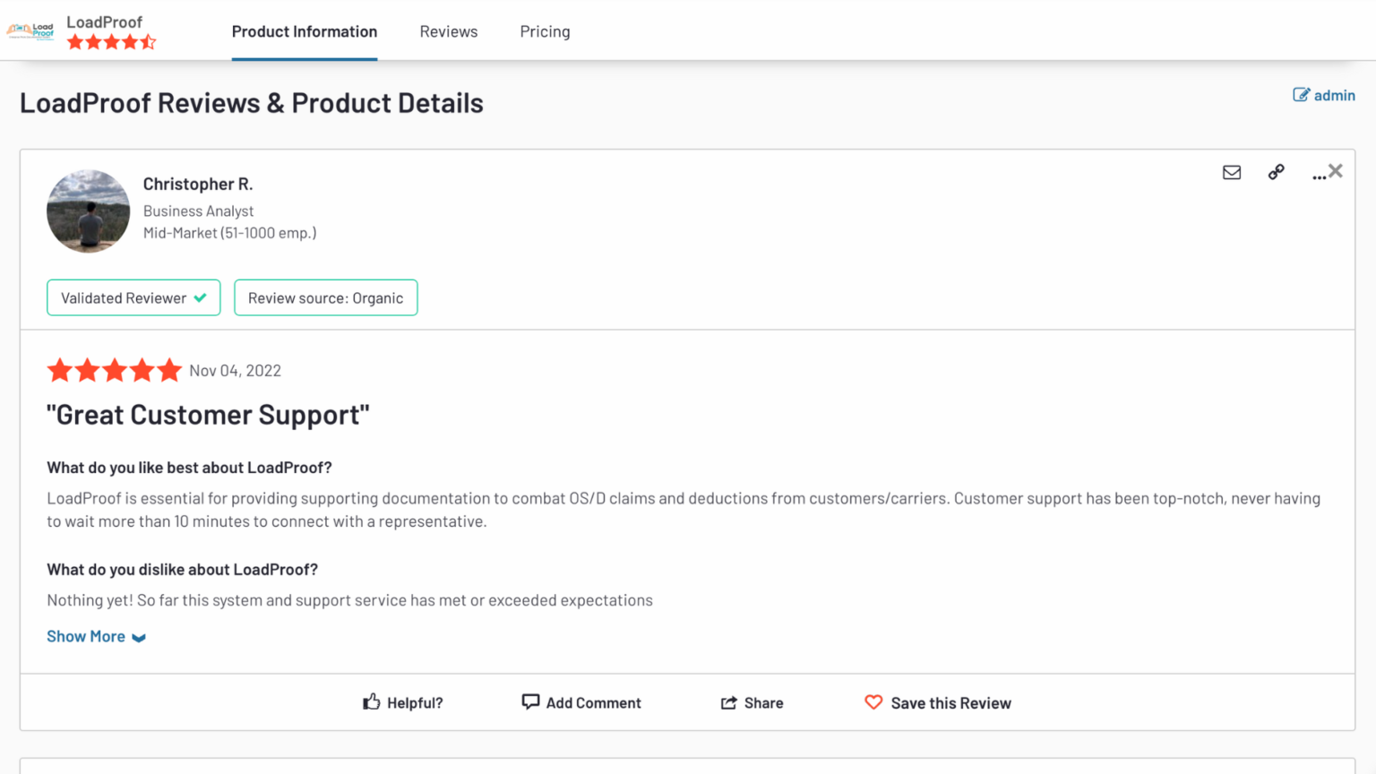
Task: Switch to the Pricing tab
Action: pos(545,32)
